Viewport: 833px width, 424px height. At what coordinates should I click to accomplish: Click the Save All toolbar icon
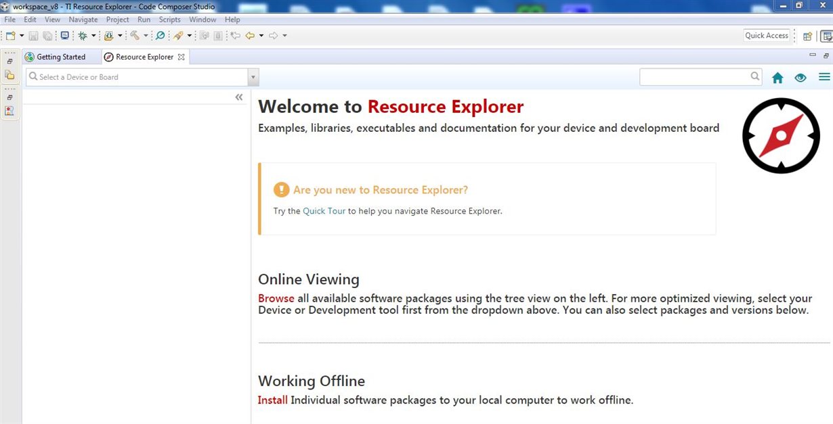[48, 36]
